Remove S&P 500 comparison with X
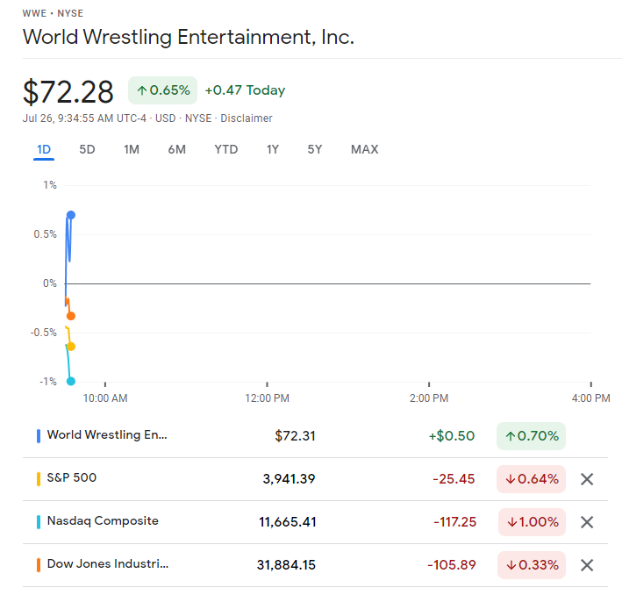This screenshot has width=622, height=595. point(587,479)
